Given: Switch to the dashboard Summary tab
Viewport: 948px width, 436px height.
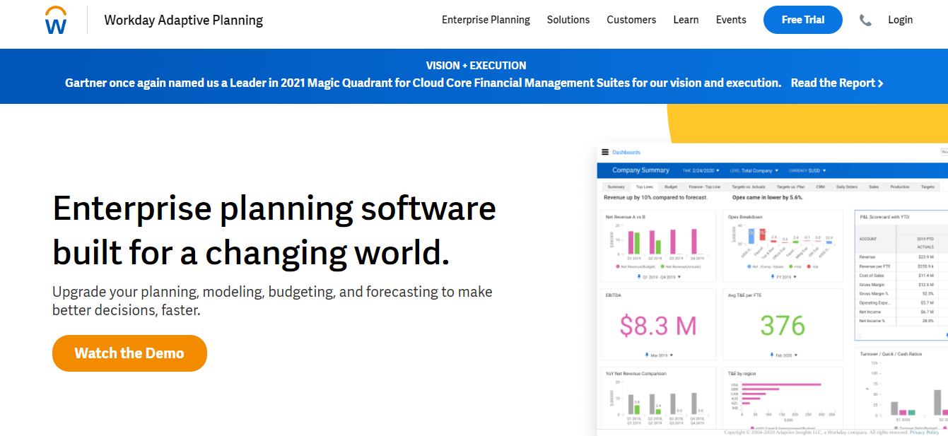Looking at the screenshot, I should point(616,187).
